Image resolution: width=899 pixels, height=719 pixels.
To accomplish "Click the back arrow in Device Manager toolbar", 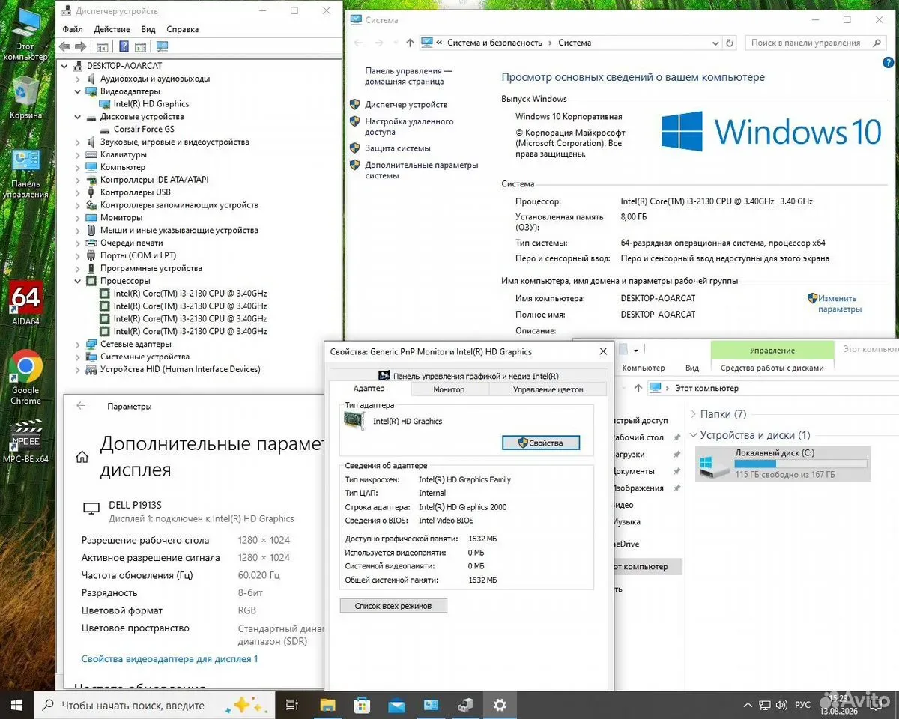I will (64, 46).
